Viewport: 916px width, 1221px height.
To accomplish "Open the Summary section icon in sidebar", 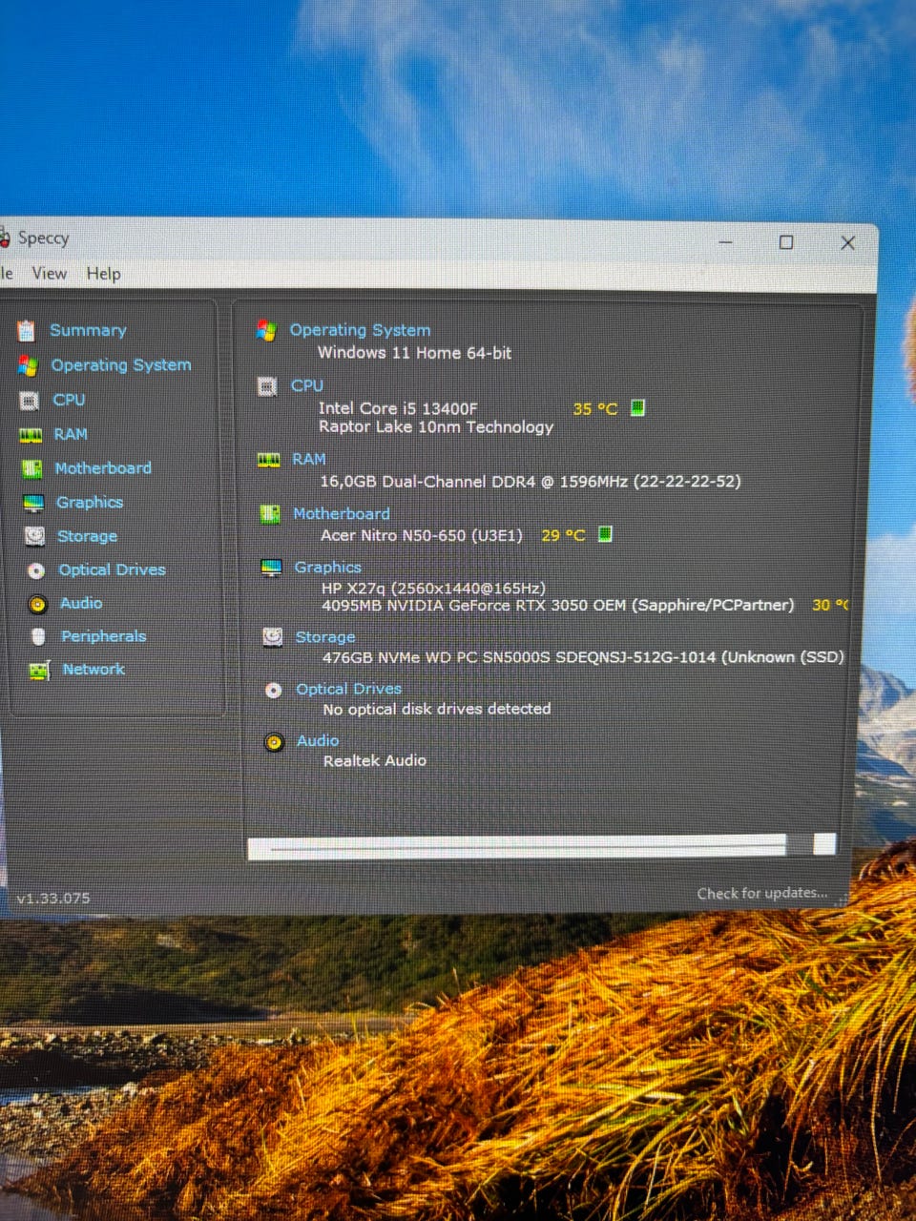I will coord(27,330).
